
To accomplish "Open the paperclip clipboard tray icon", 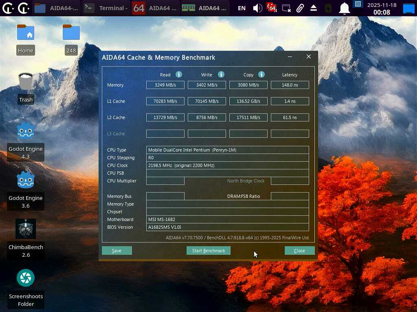I will point(300,8).
